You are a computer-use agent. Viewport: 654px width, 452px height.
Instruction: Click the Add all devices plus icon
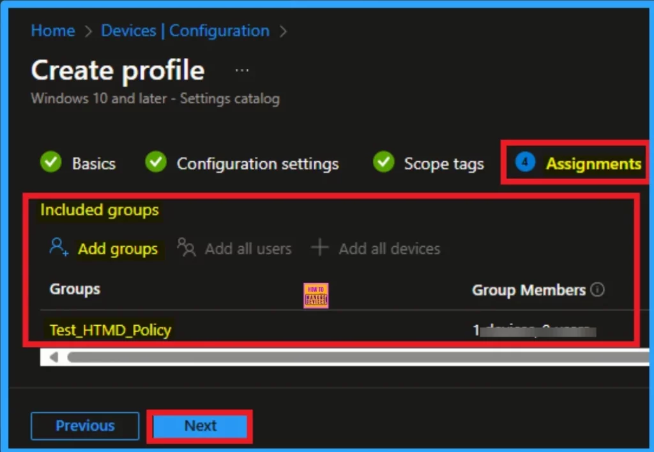click(x=320, y=247)
